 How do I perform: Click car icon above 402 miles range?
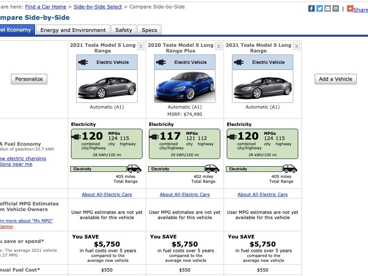[212, 169]
